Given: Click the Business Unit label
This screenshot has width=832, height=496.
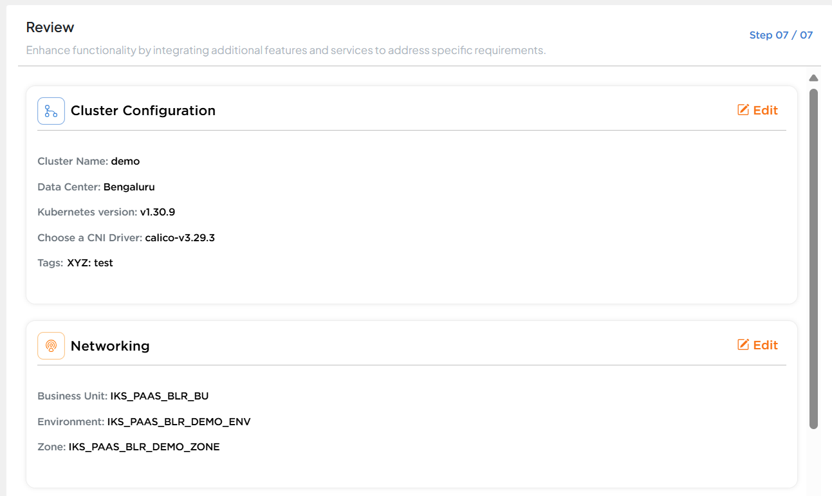Looking at the screenshot, I should tap(73, 396).
